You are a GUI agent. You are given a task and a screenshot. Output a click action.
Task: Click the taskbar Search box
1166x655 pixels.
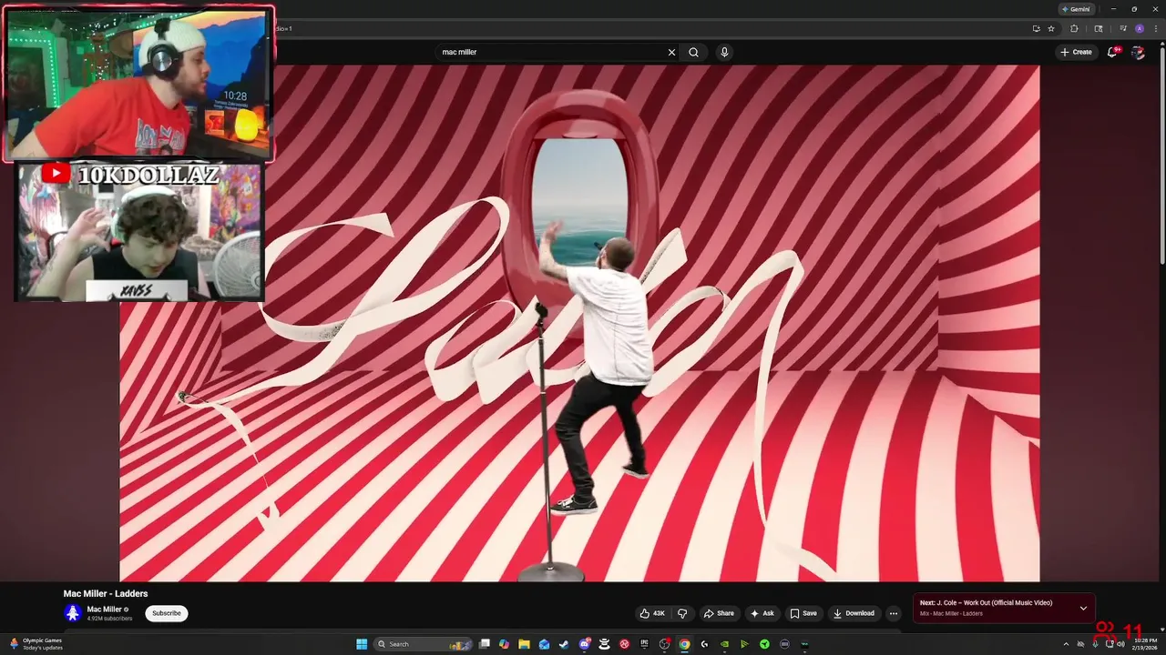click(423, 644)
